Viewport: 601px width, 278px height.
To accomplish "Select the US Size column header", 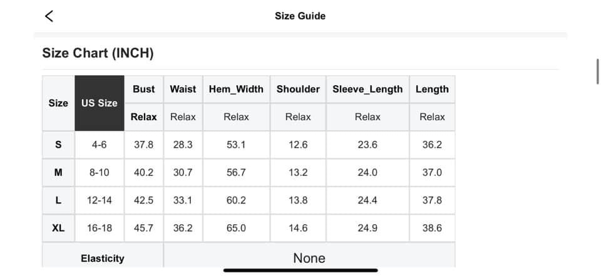I will click(100, 103).
